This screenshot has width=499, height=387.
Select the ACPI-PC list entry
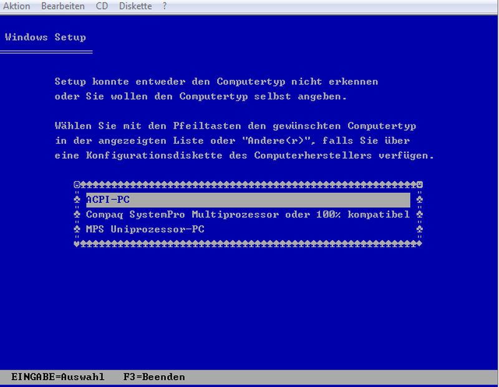(248, 200)
